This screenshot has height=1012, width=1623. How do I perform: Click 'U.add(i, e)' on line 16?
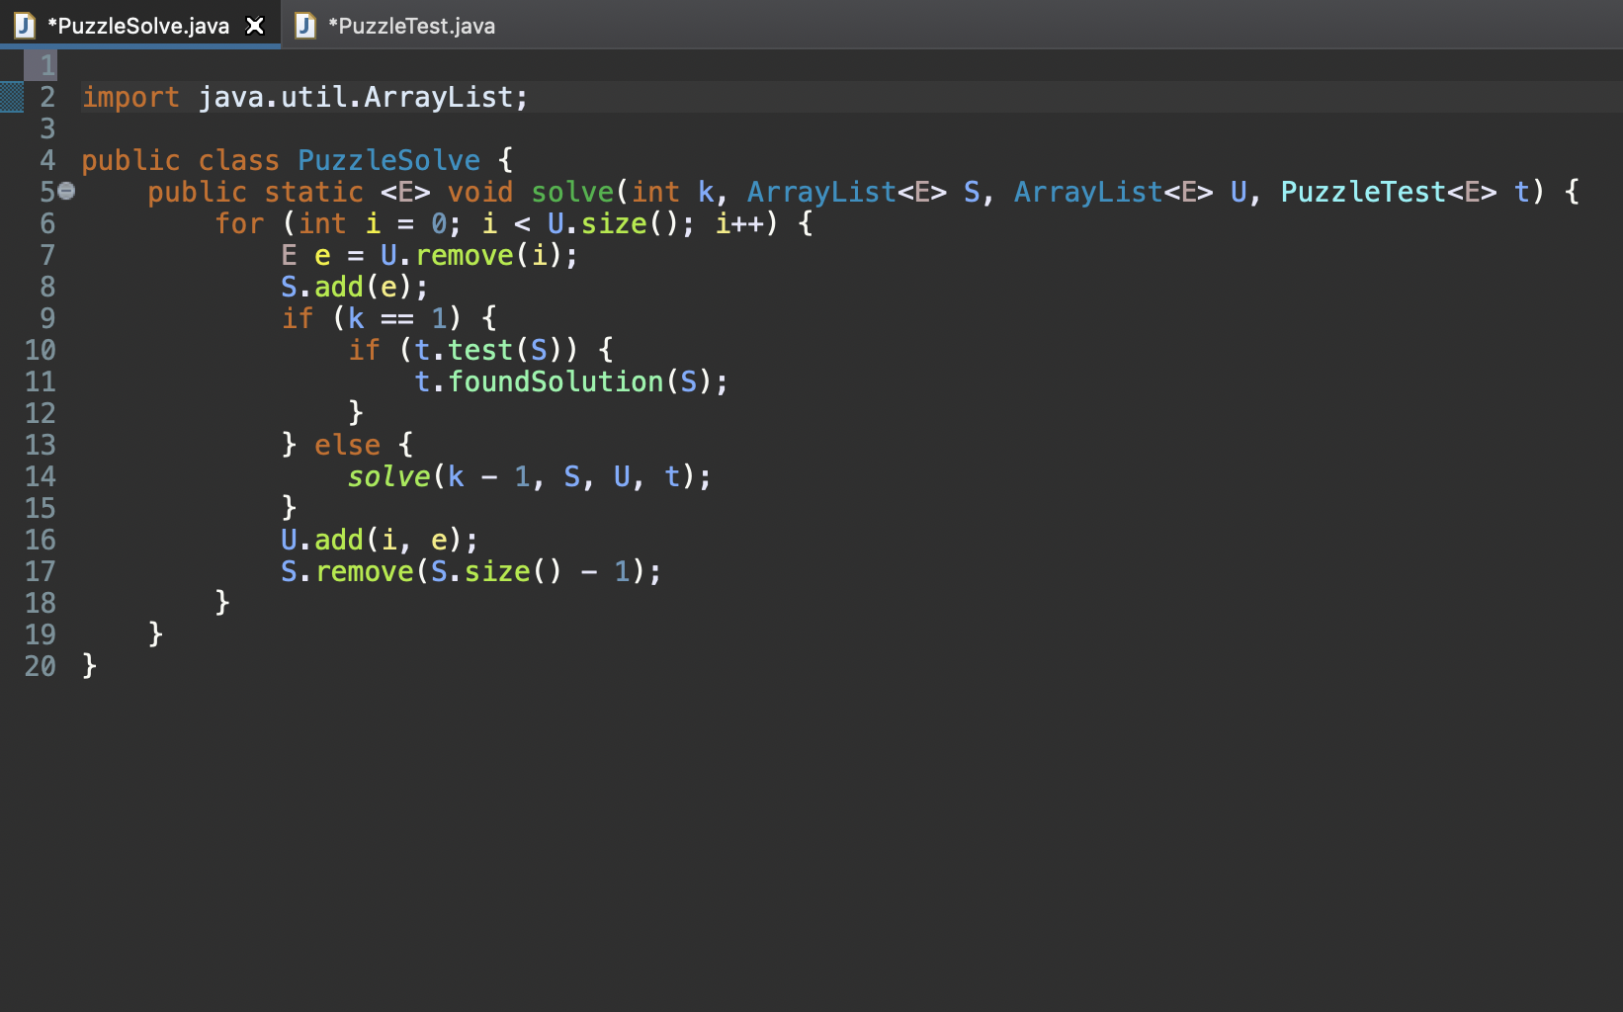(x=372, y=540)
